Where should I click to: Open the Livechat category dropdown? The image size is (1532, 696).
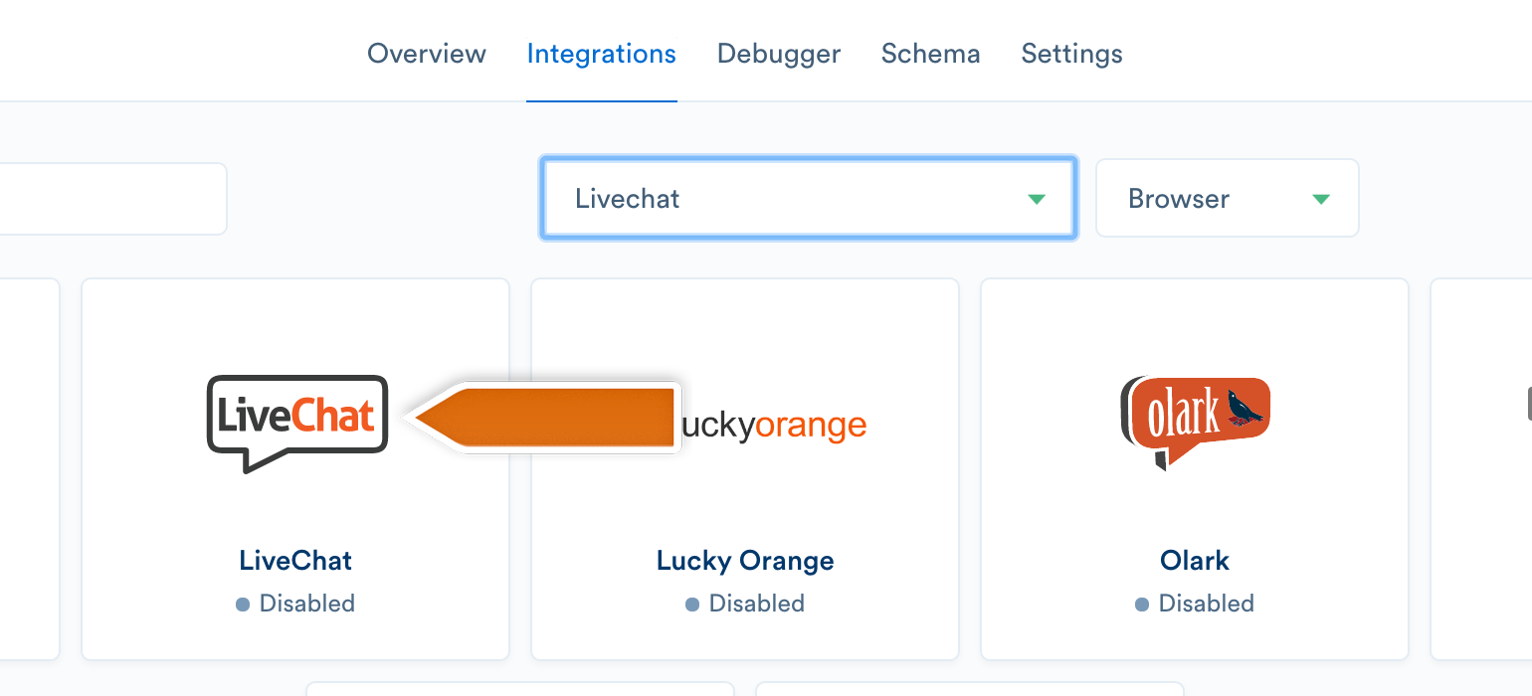[808, 198]
